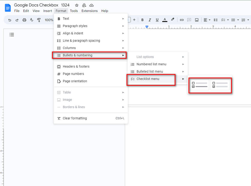Open Headers & footers
The image size is (251, 186).
pyautogui.click(x=91, y=67)
